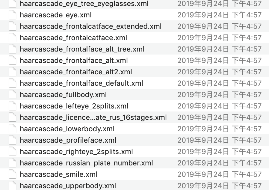Image resolution: width=269 pixels, height=190 pixels.
Task: Select the haarcascade_frontalcatface.xml file icon
Action: click(13, 37)
